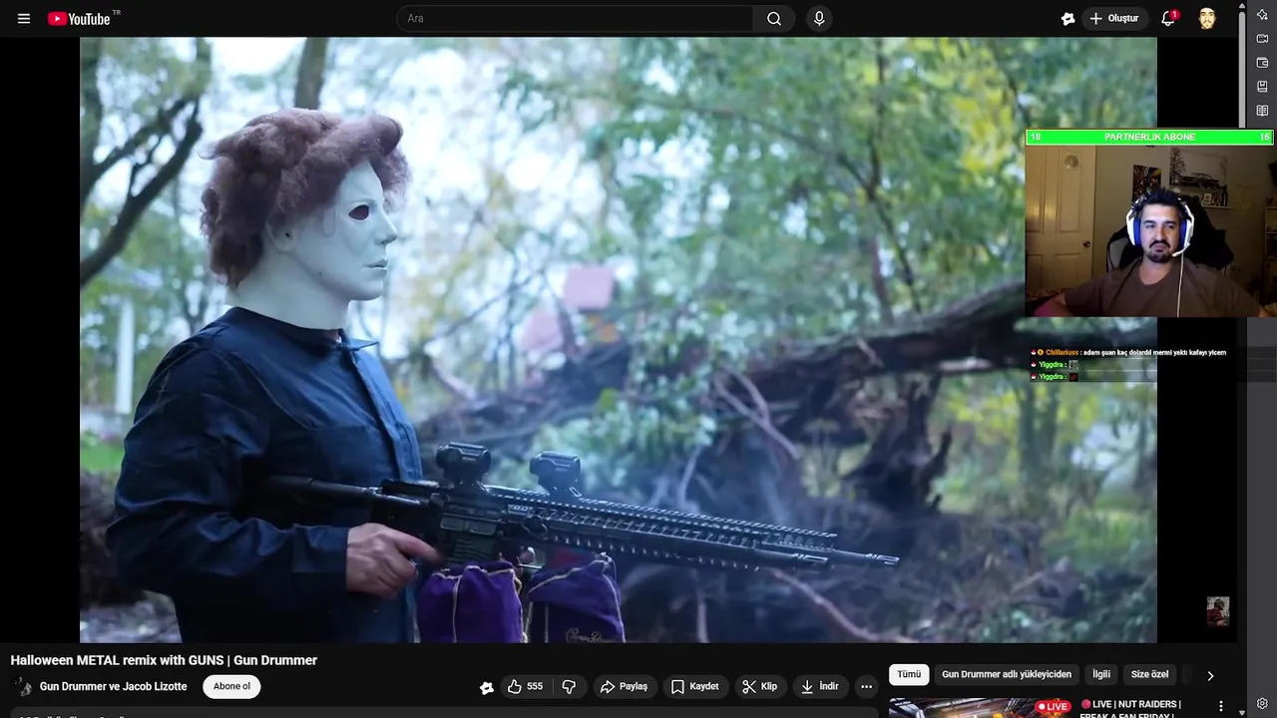Viewport: 1277px width, 718px height.
Task: Click the sparkle icon in the right sidebar
Action: (x=1262, y=14)
